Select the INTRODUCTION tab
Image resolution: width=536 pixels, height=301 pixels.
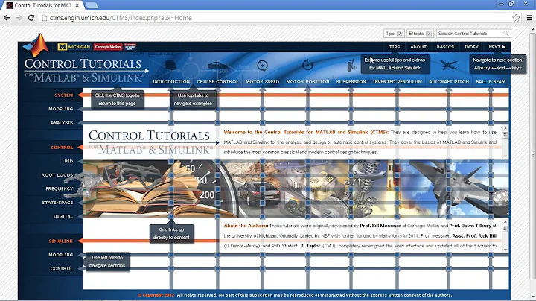[x=171, y=82]
